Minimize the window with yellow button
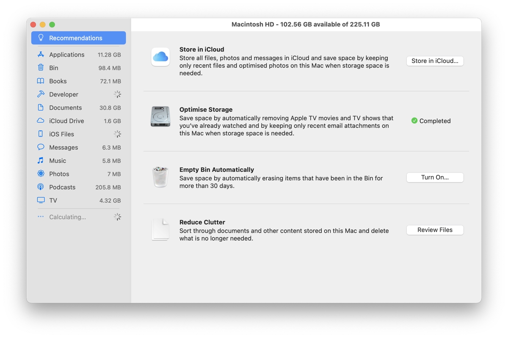Viewport: 508px width, 338px height. tap(43, 25)
